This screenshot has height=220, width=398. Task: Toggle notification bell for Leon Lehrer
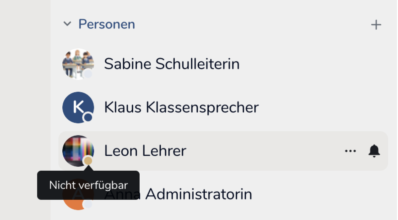[x=374, y=151]
